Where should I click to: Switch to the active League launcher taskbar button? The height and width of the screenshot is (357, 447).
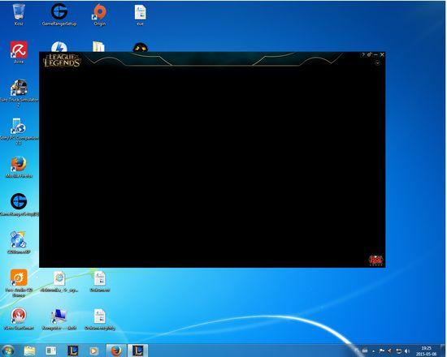tap(137, 351)
